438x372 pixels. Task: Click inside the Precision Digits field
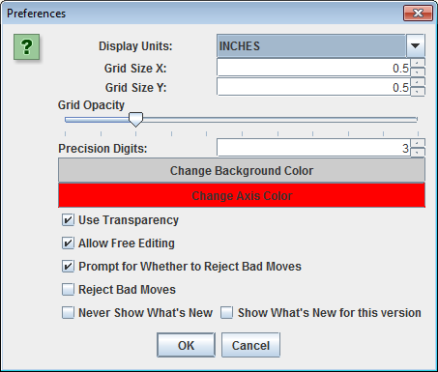tap(313, 148)
